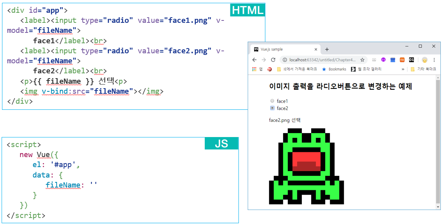Minimize the Chrome window
The height and width of the screenshot is (224, 442).
407,46
